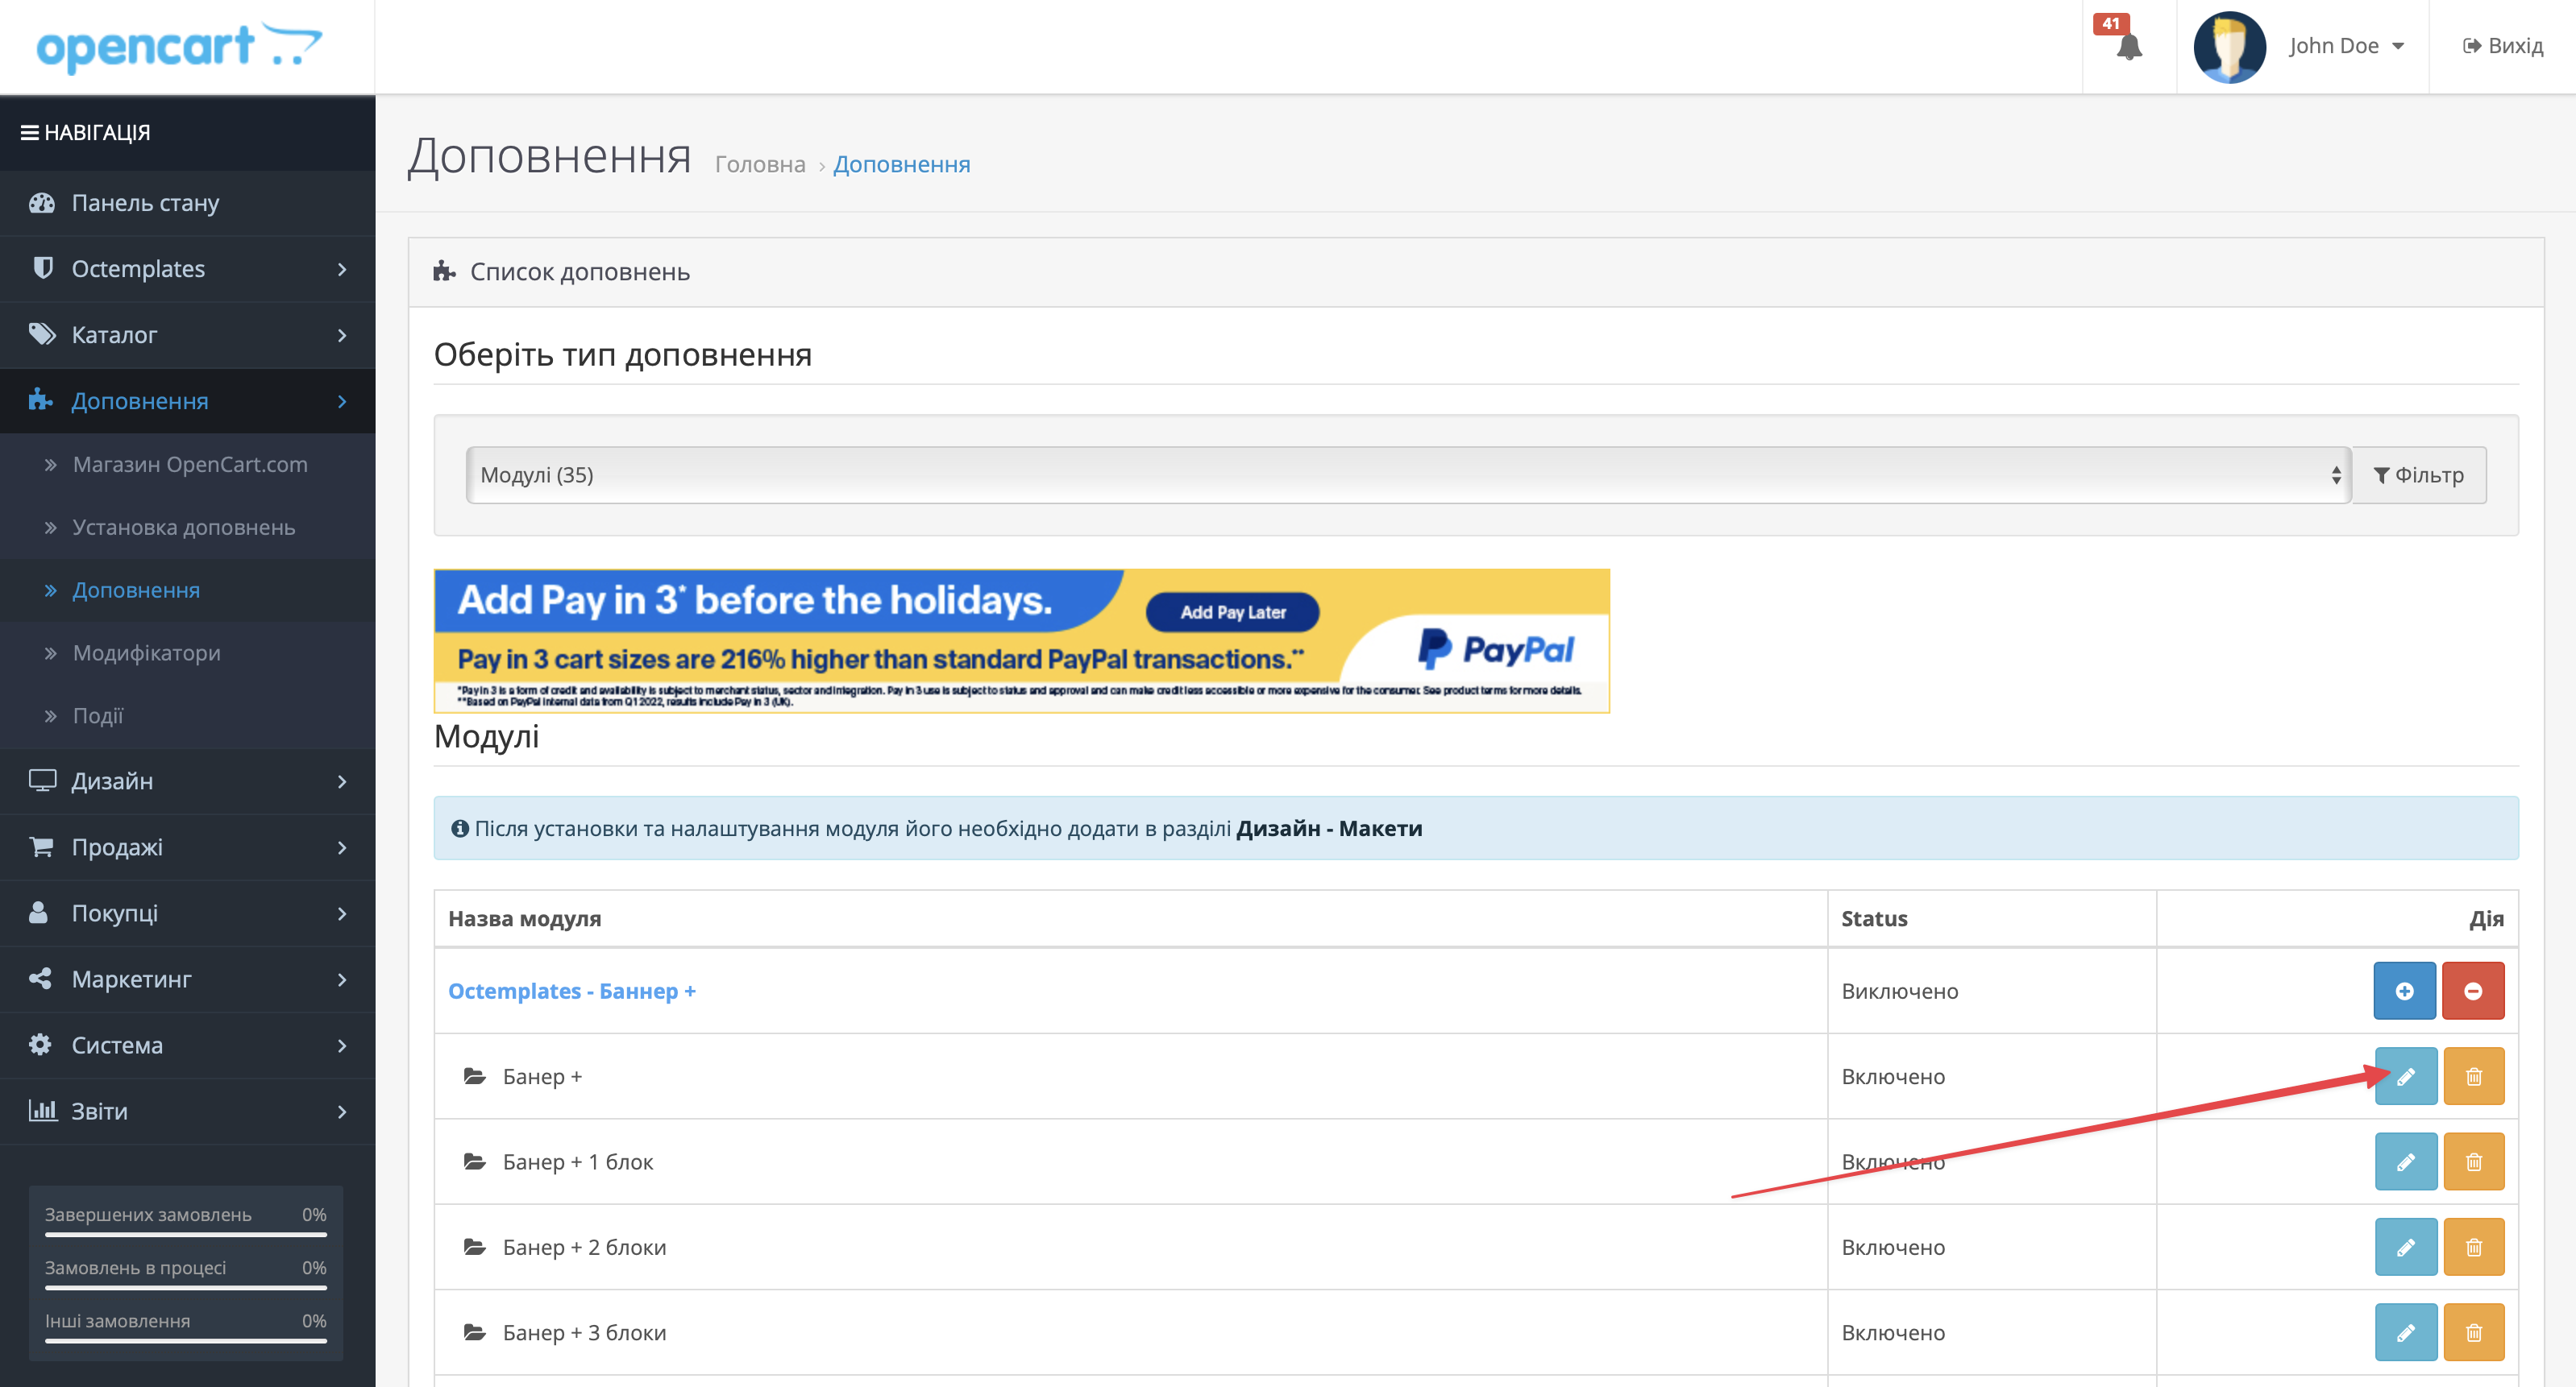Open Магазин OpenCart.com submenu item
Image resolution: width=2576 pixels, height=1387 pixels.
[x=189, y=464]
